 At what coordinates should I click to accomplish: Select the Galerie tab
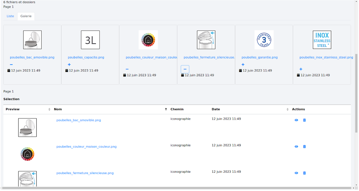coord(26,16)
